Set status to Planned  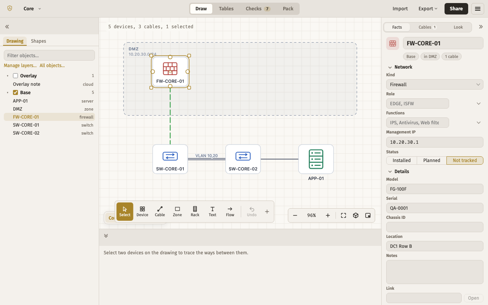432,161
